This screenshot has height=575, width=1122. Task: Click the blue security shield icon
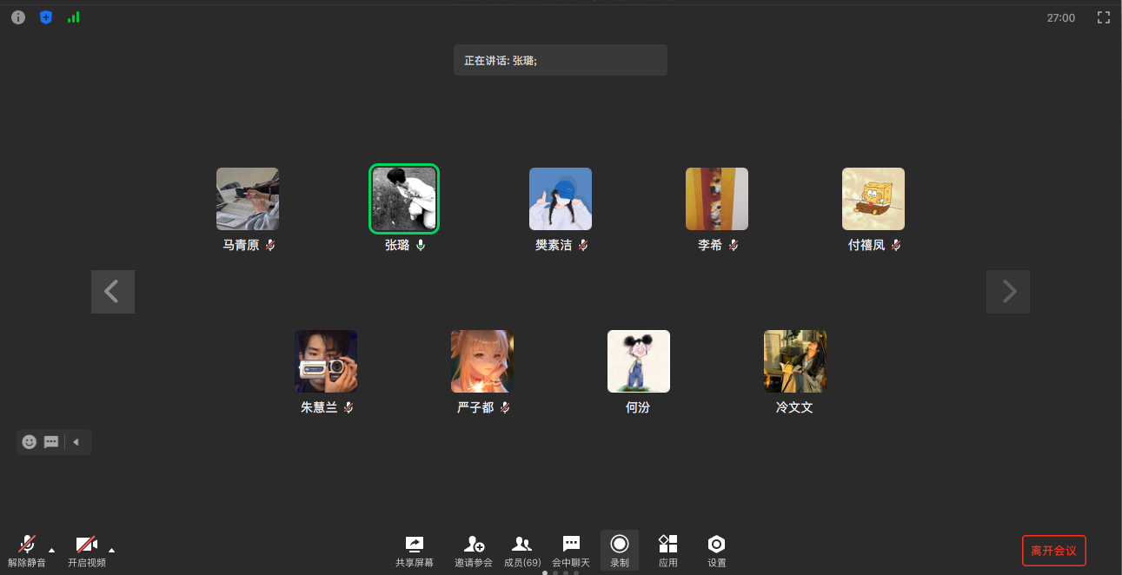click(x=46, y=17)
